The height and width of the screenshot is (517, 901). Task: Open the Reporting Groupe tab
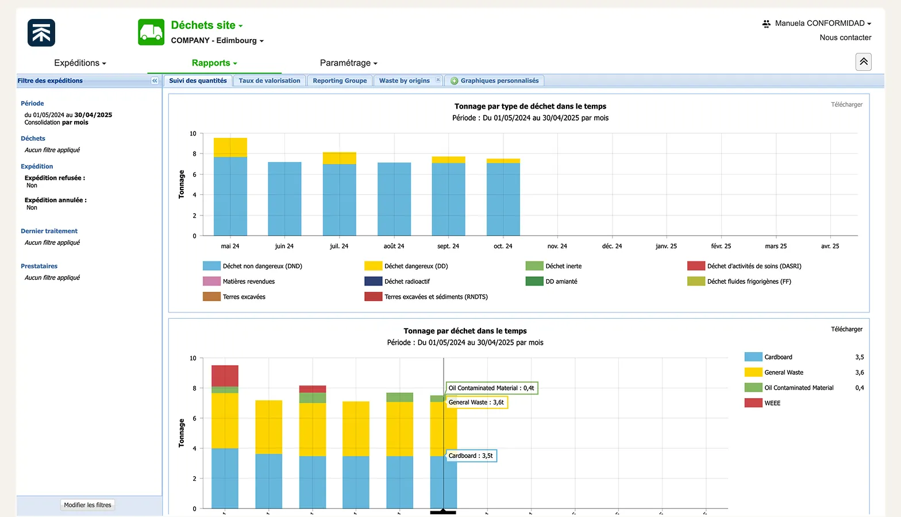(x=340, y=81)
